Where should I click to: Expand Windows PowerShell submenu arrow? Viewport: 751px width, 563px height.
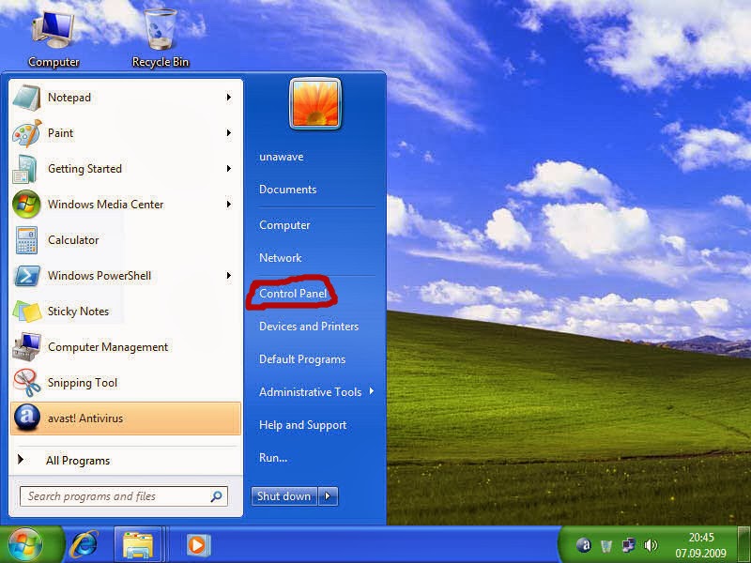coord(229,276)
